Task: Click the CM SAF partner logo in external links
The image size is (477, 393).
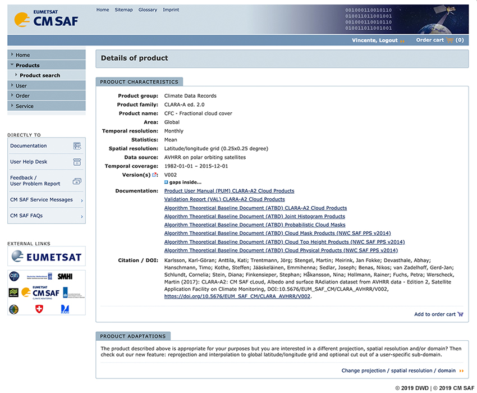Action: tap(40, 293)
